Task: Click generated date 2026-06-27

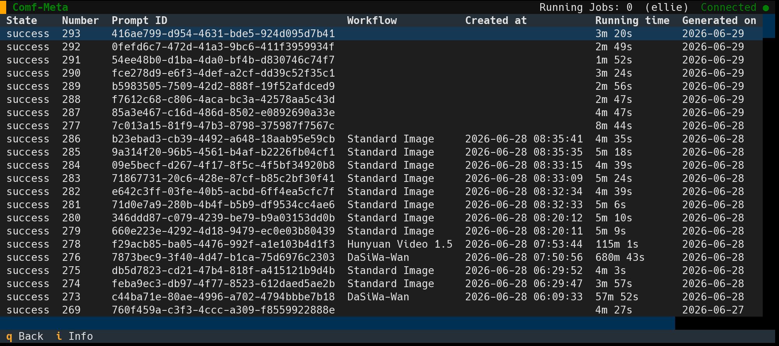Action: pyautogui.click(x=713, y=310)
